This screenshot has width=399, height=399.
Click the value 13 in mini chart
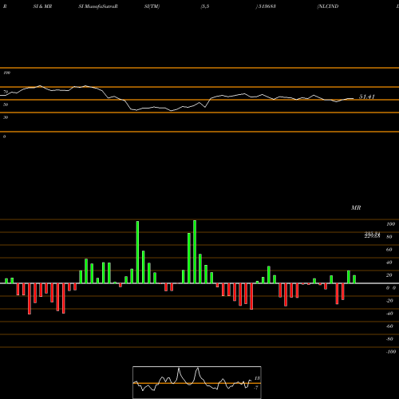pos(257,378)
